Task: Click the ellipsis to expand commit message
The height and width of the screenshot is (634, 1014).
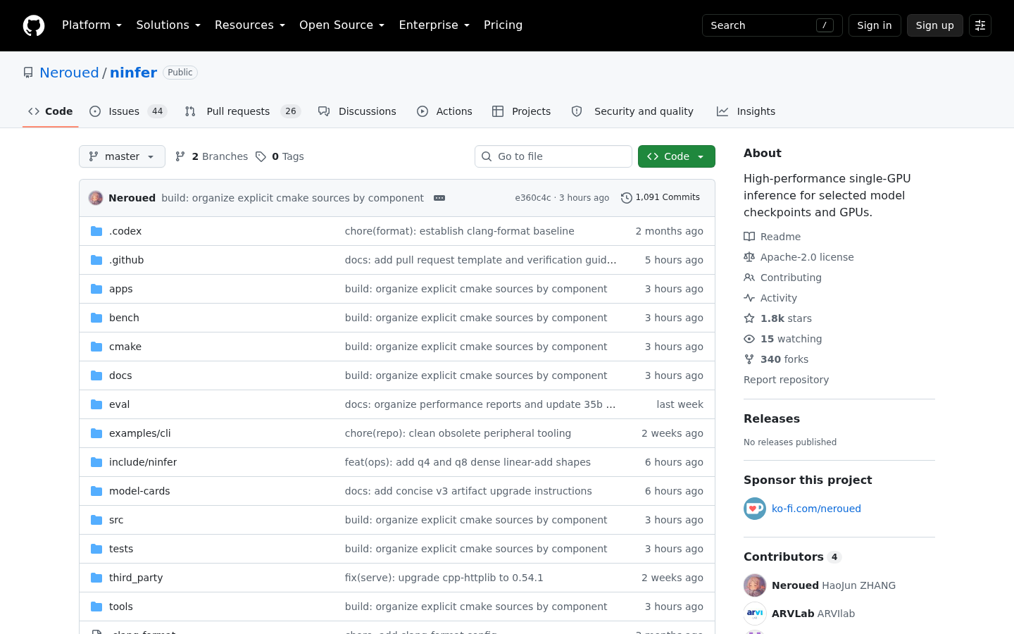Action: tap(439, 198)
